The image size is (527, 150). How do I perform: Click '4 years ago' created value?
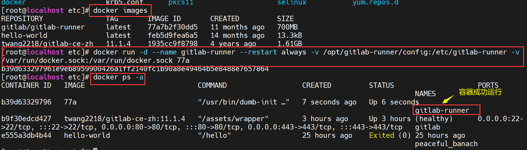[x=233, y=44]
